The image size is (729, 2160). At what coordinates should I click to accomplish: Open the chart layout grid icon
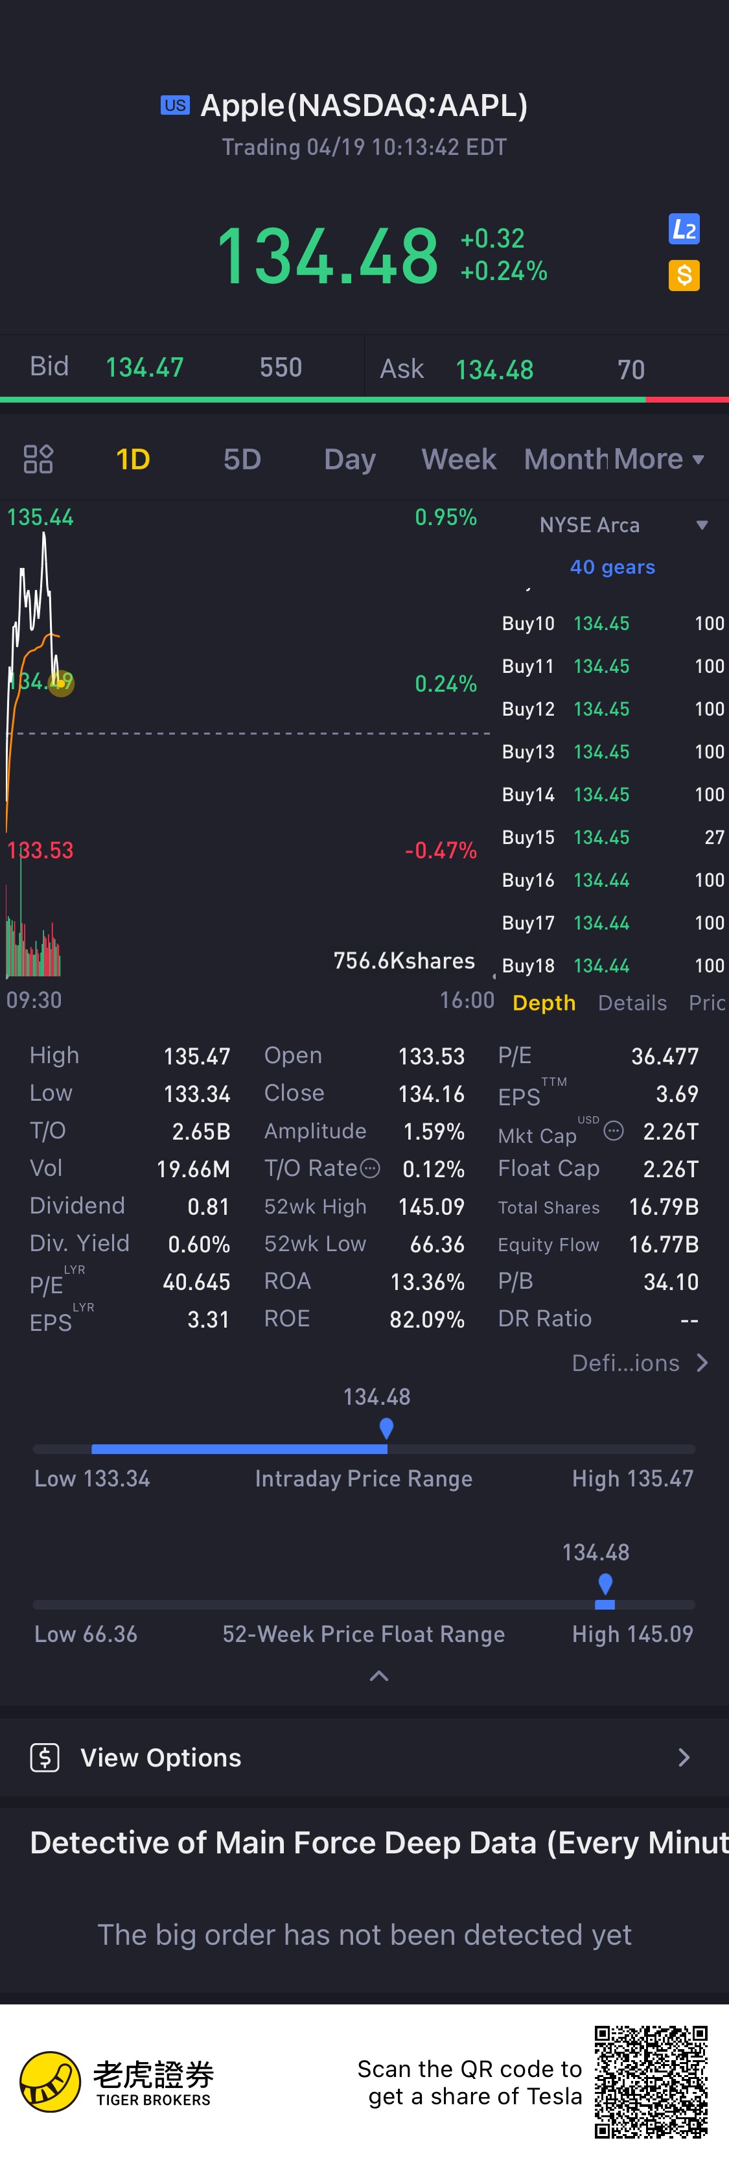click(x=38, y=459)
